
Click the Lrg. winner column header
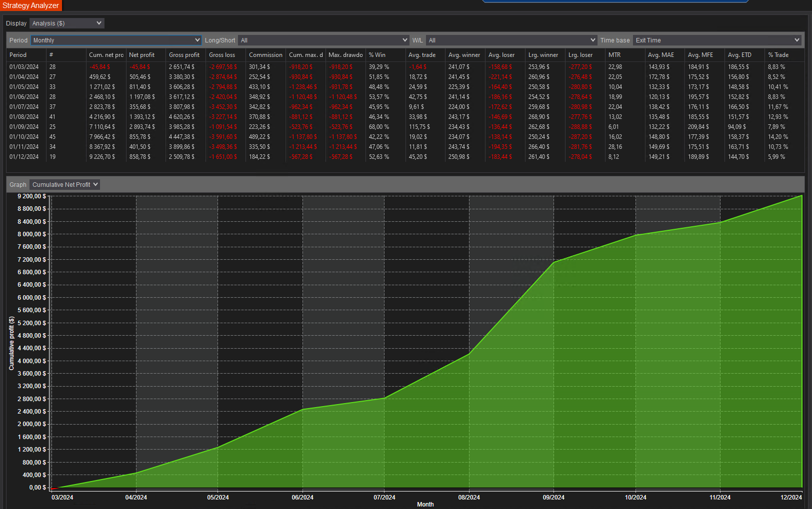545,55
